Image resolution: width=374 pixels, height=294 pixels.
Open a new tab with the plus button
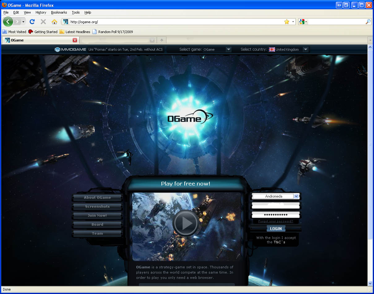(x=161, y=40)
